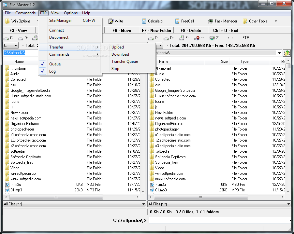Open Task Manager from the toolbar

coord(223,21)
